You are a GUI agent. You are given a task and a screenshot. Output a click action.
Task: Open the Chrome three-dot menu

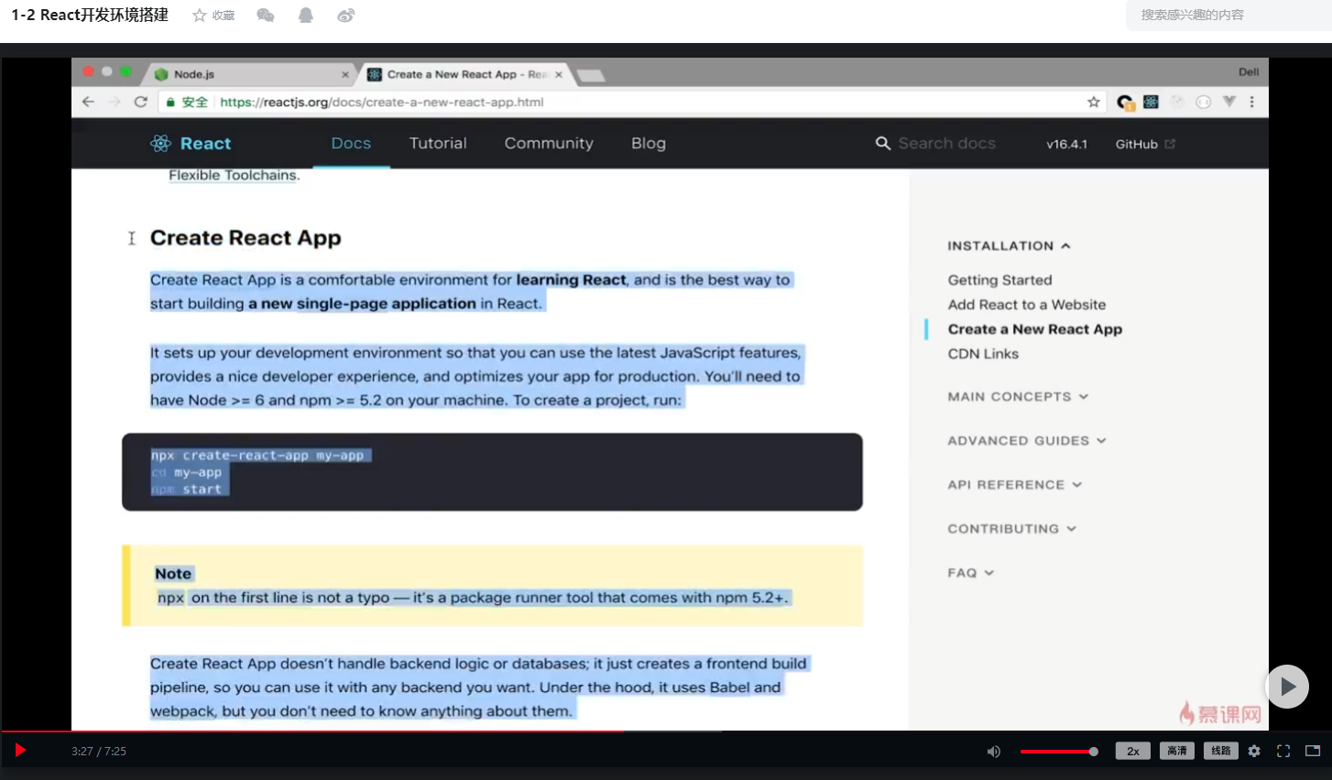[1252, 102]
